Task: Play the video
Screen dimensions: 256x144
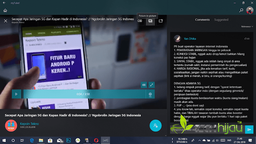Action: (16, 94)
